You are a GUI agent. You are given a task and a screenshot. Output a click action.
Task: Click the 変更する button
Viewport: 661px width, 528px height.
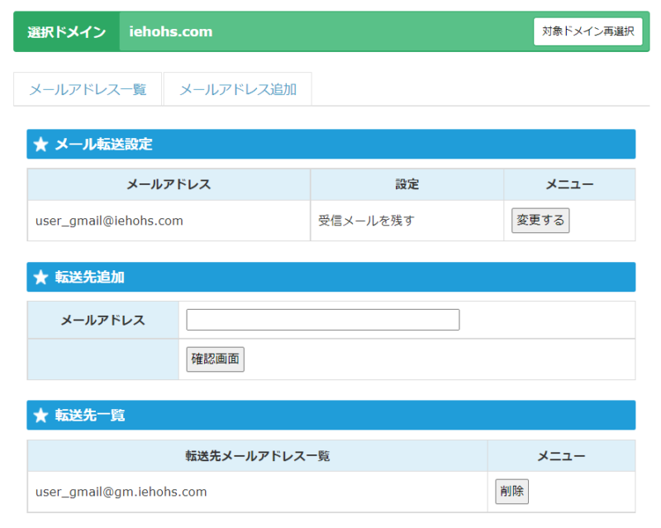click(540, 220)
